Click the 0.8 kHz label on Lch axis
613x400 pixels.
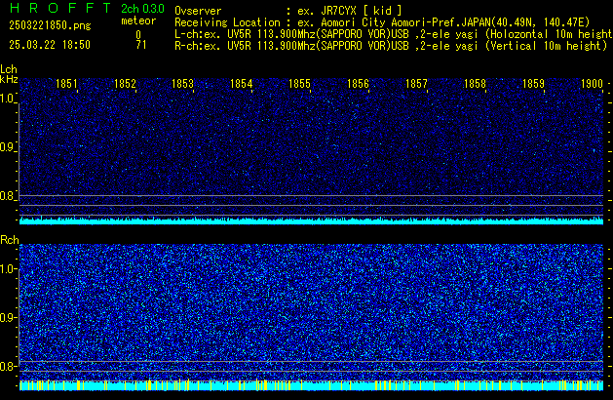[x=7, y=196]
